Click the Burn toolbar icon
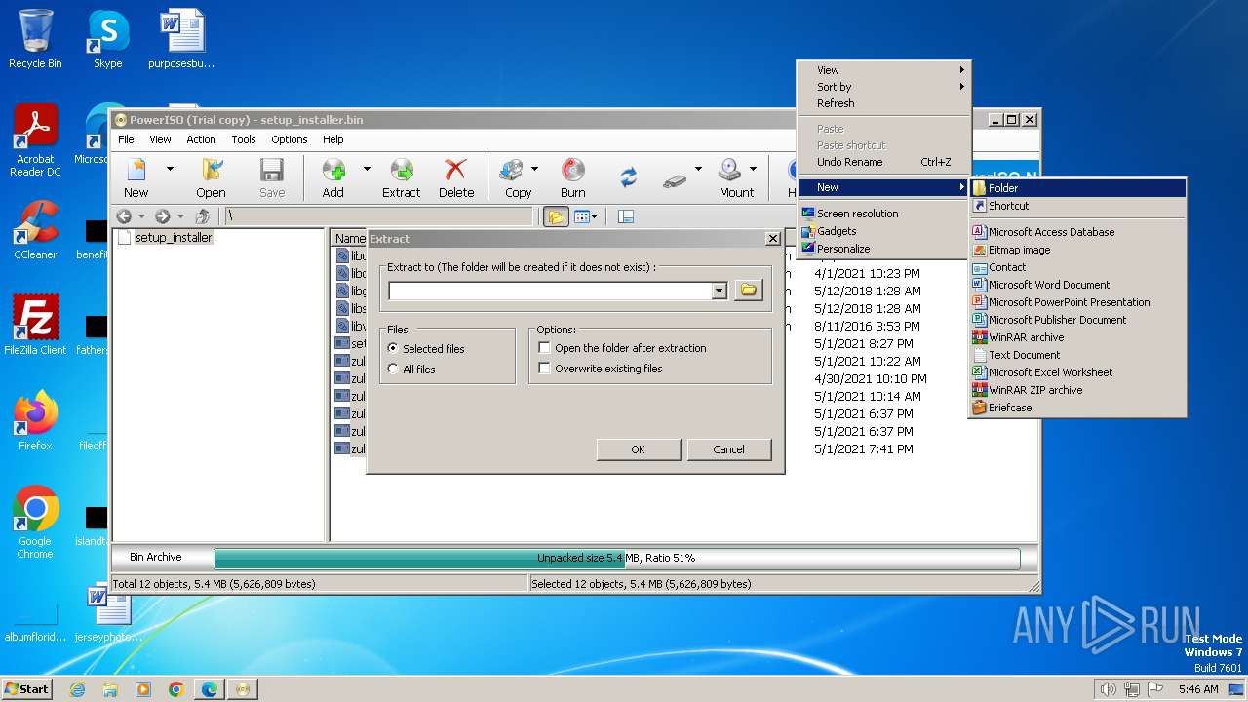Viewport: 1248px width, 702px height. (x=573, y=177)
